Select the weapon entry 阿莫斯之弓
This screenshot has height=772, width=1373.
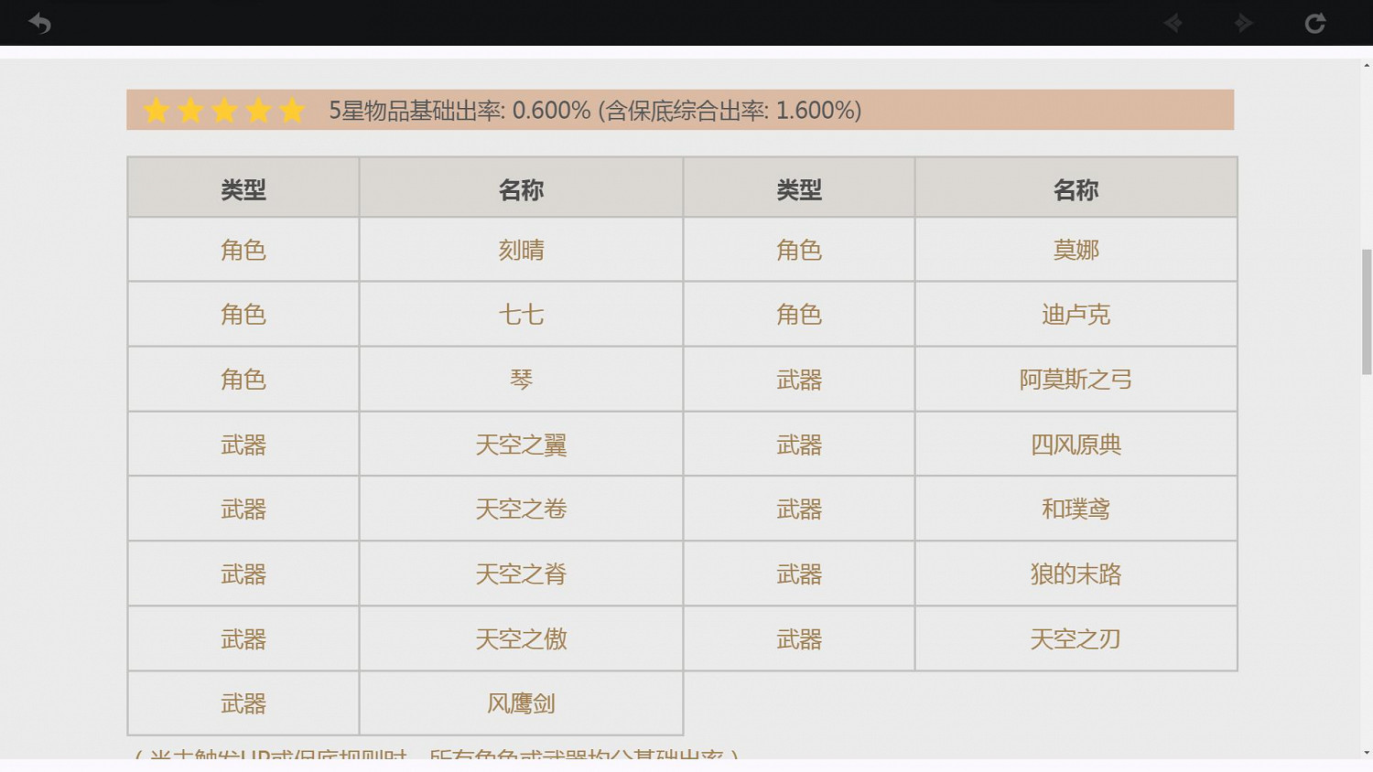1076,379
